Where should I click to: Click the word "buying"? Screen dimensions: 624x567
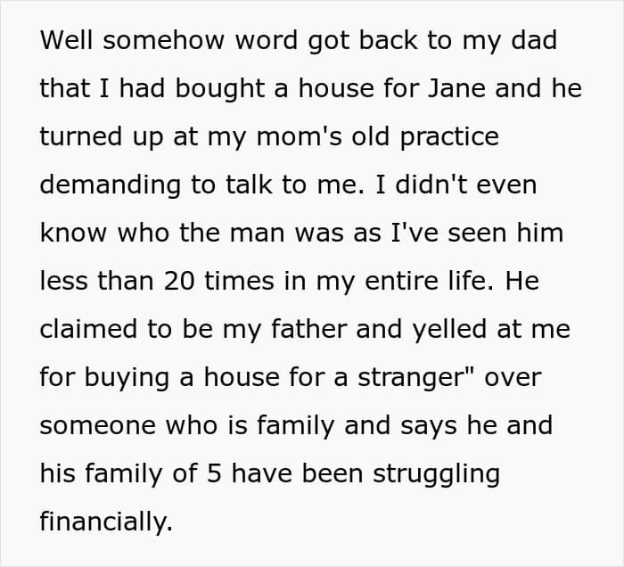[x=127, y=377]
